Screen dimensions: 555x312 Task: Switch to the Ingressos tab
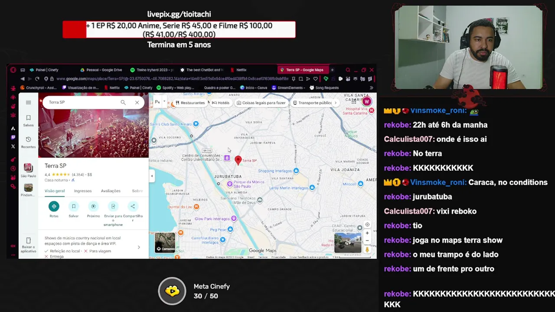coord(83,191)
